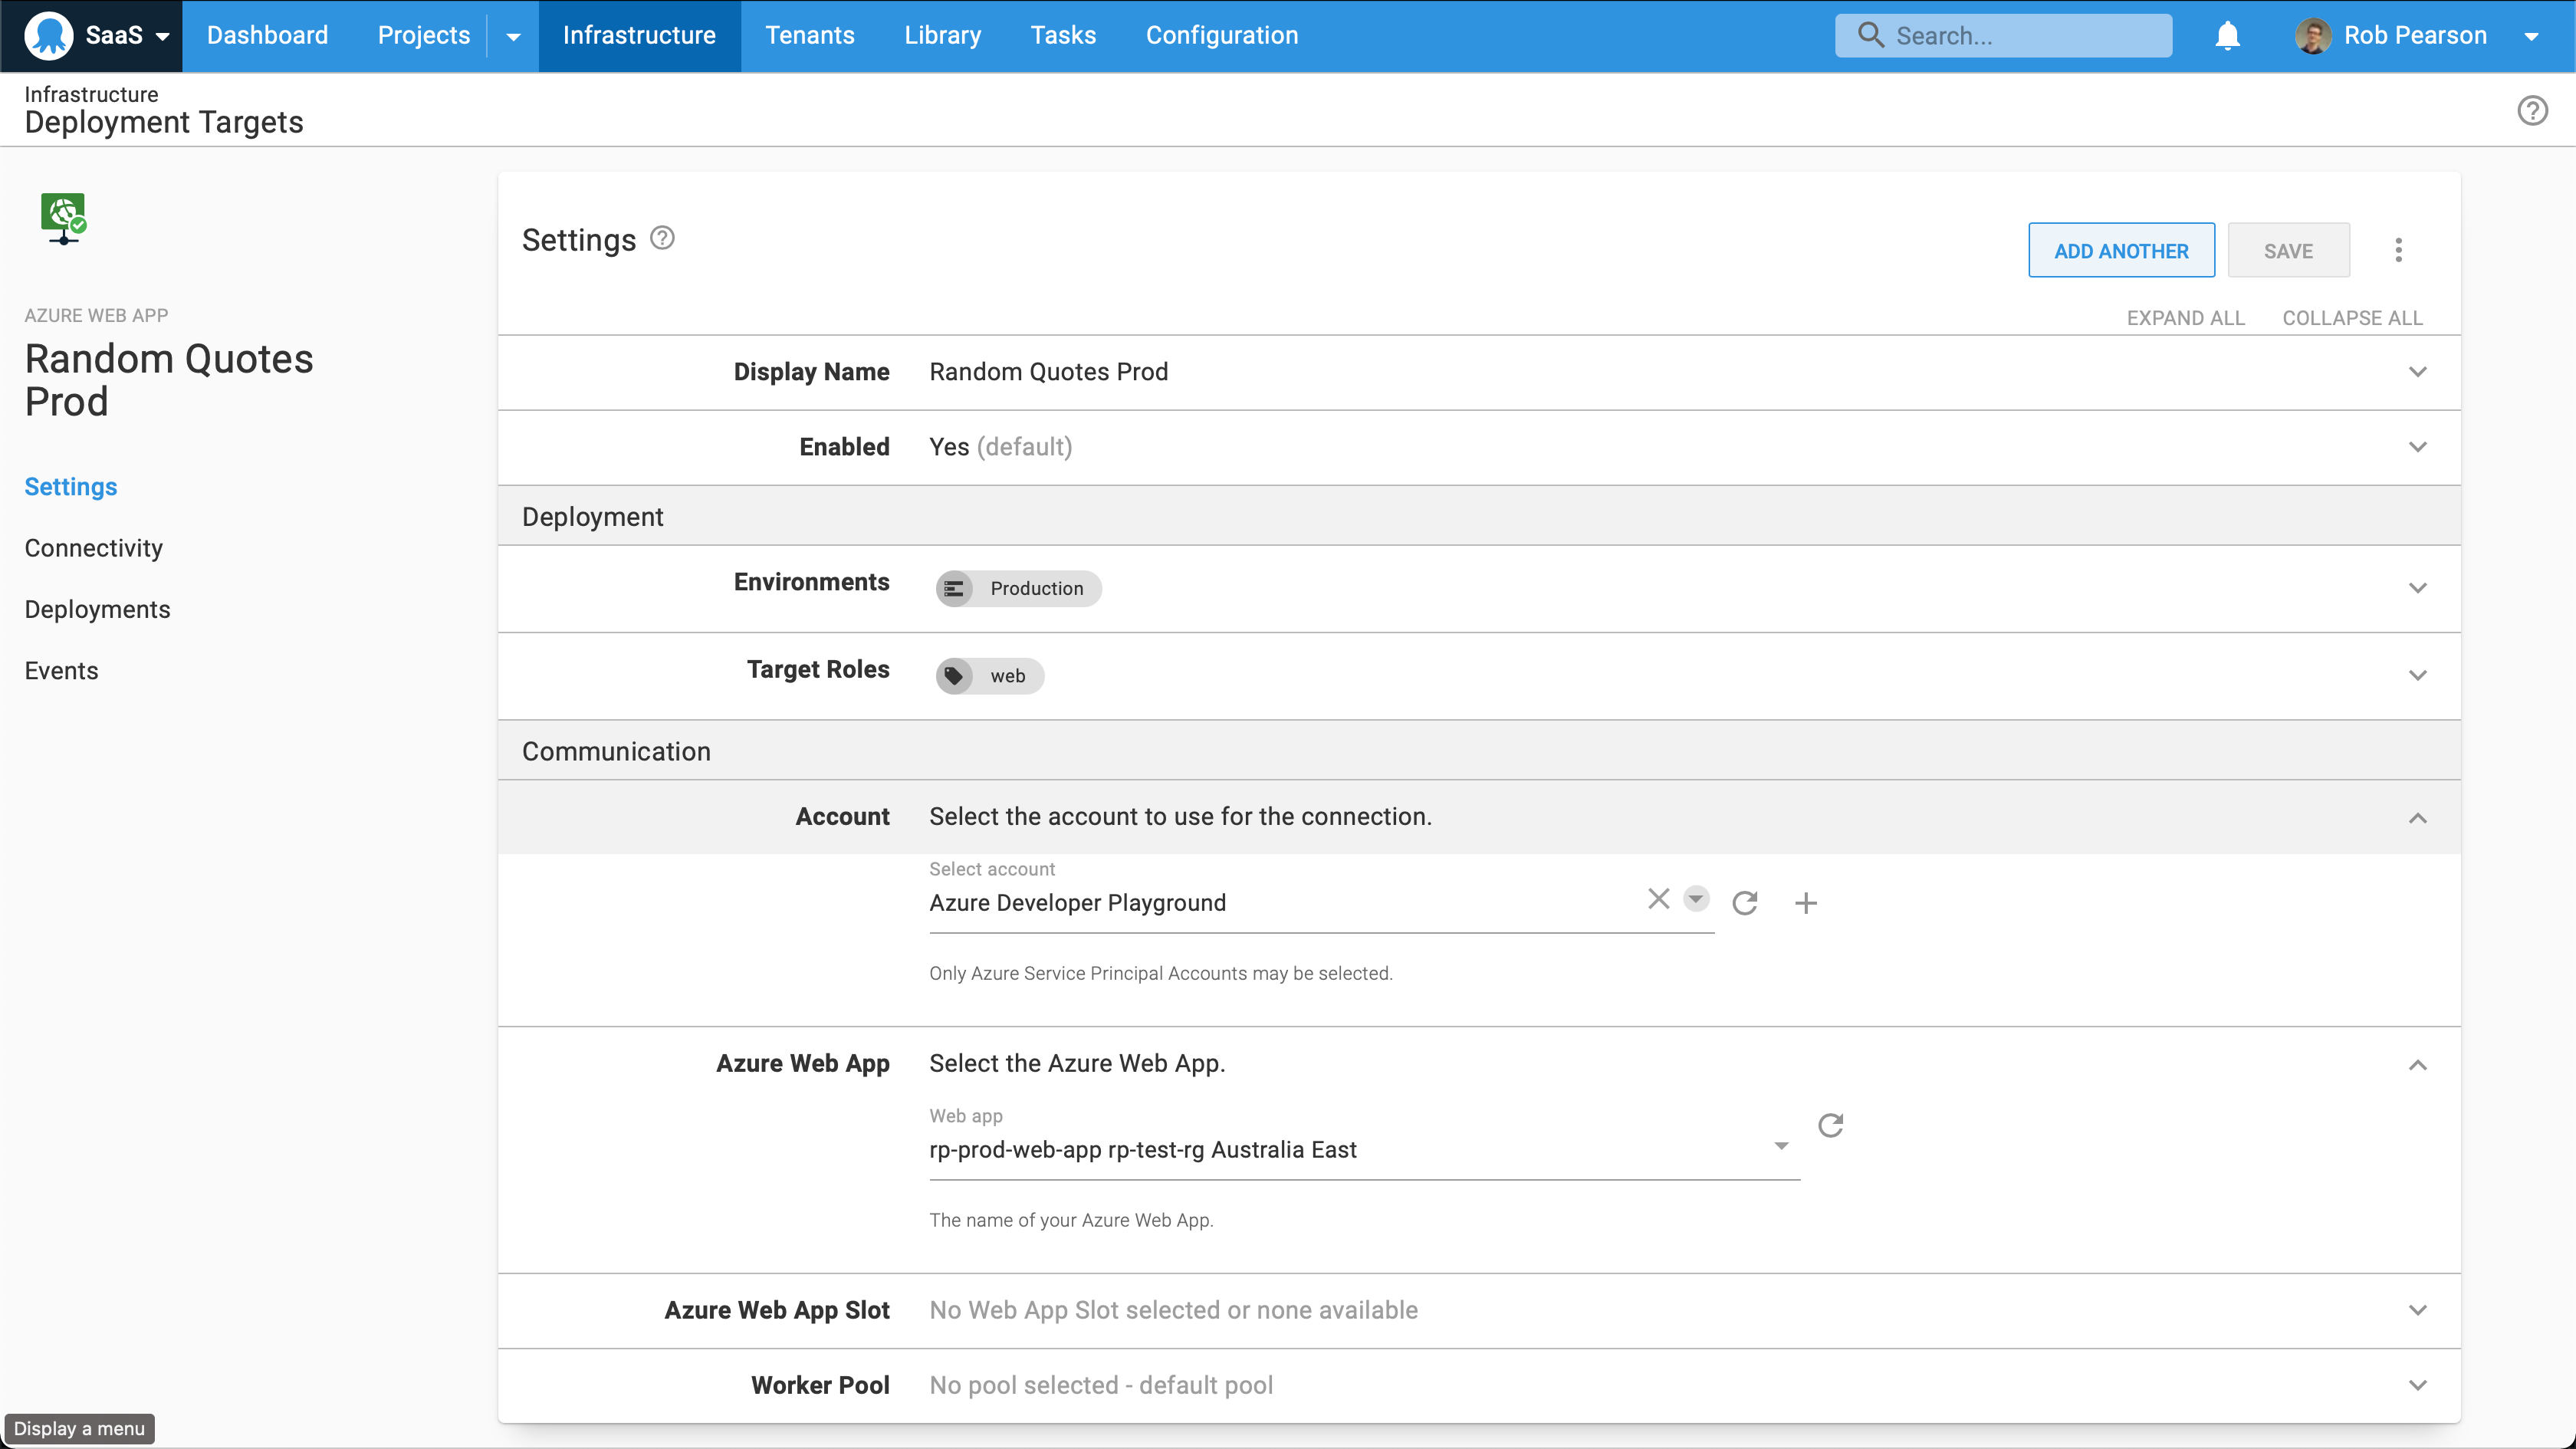
Task: Clear the selected account with the X icon
Action: [x=1658, y=899]
